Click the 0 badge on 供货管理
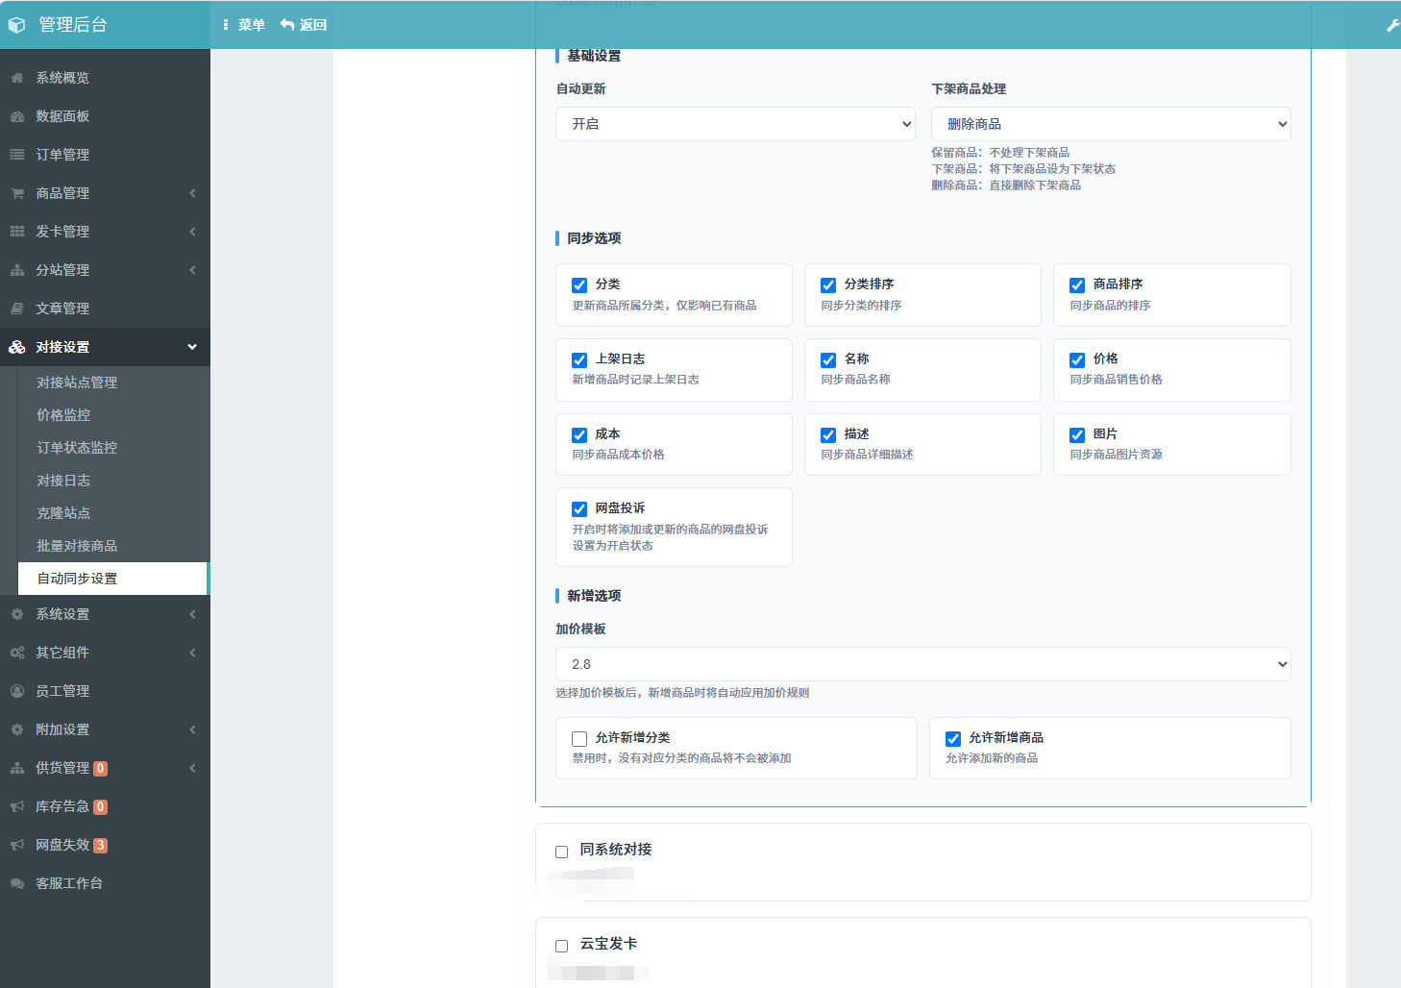 (x=101, y=769)
